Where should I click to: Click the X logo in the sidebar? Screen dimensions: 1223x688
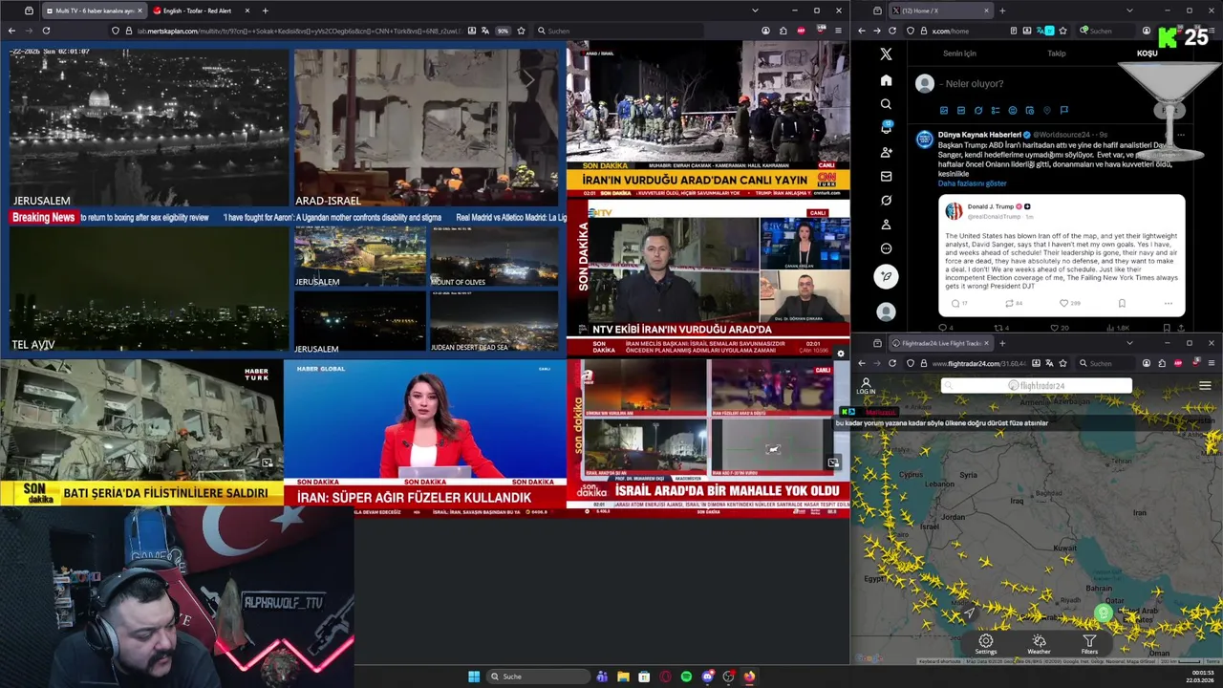(x=886, y=54)
